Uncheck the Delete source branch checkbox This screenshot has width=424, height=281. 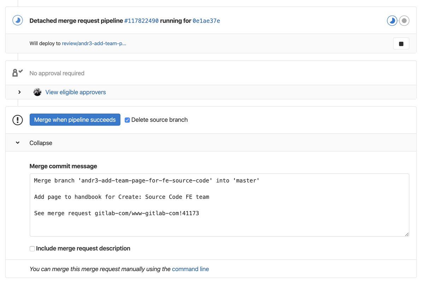128,120
